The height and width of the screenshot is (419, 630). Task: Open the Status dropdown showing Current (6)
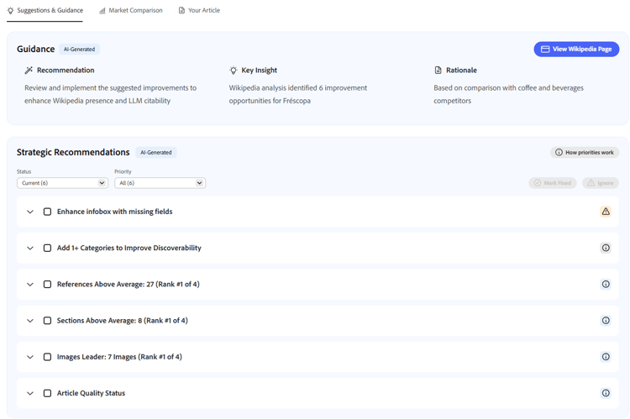(62, 183)
